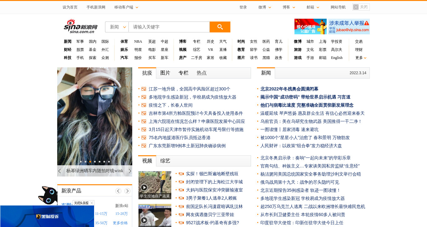Click the image icon beside 疫情之下，长春人世间
The image size is (427, 227).
click(x=144, y=105)
